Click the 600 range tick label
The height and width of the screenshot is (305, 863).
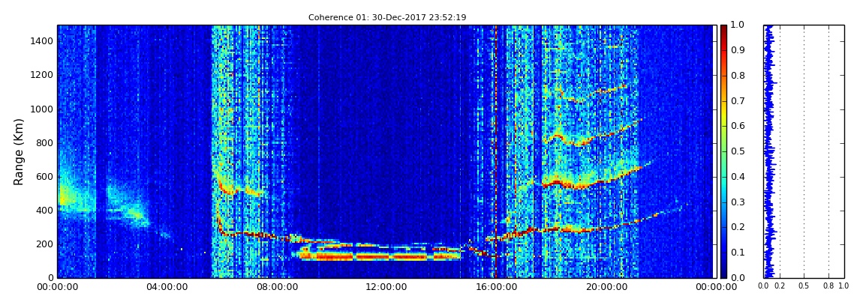45,176
